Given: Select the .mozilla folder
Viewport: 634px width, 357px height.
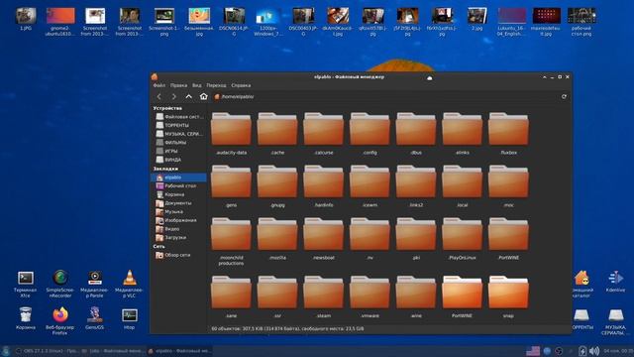Looking at the screenshot, I should [277, 239].
